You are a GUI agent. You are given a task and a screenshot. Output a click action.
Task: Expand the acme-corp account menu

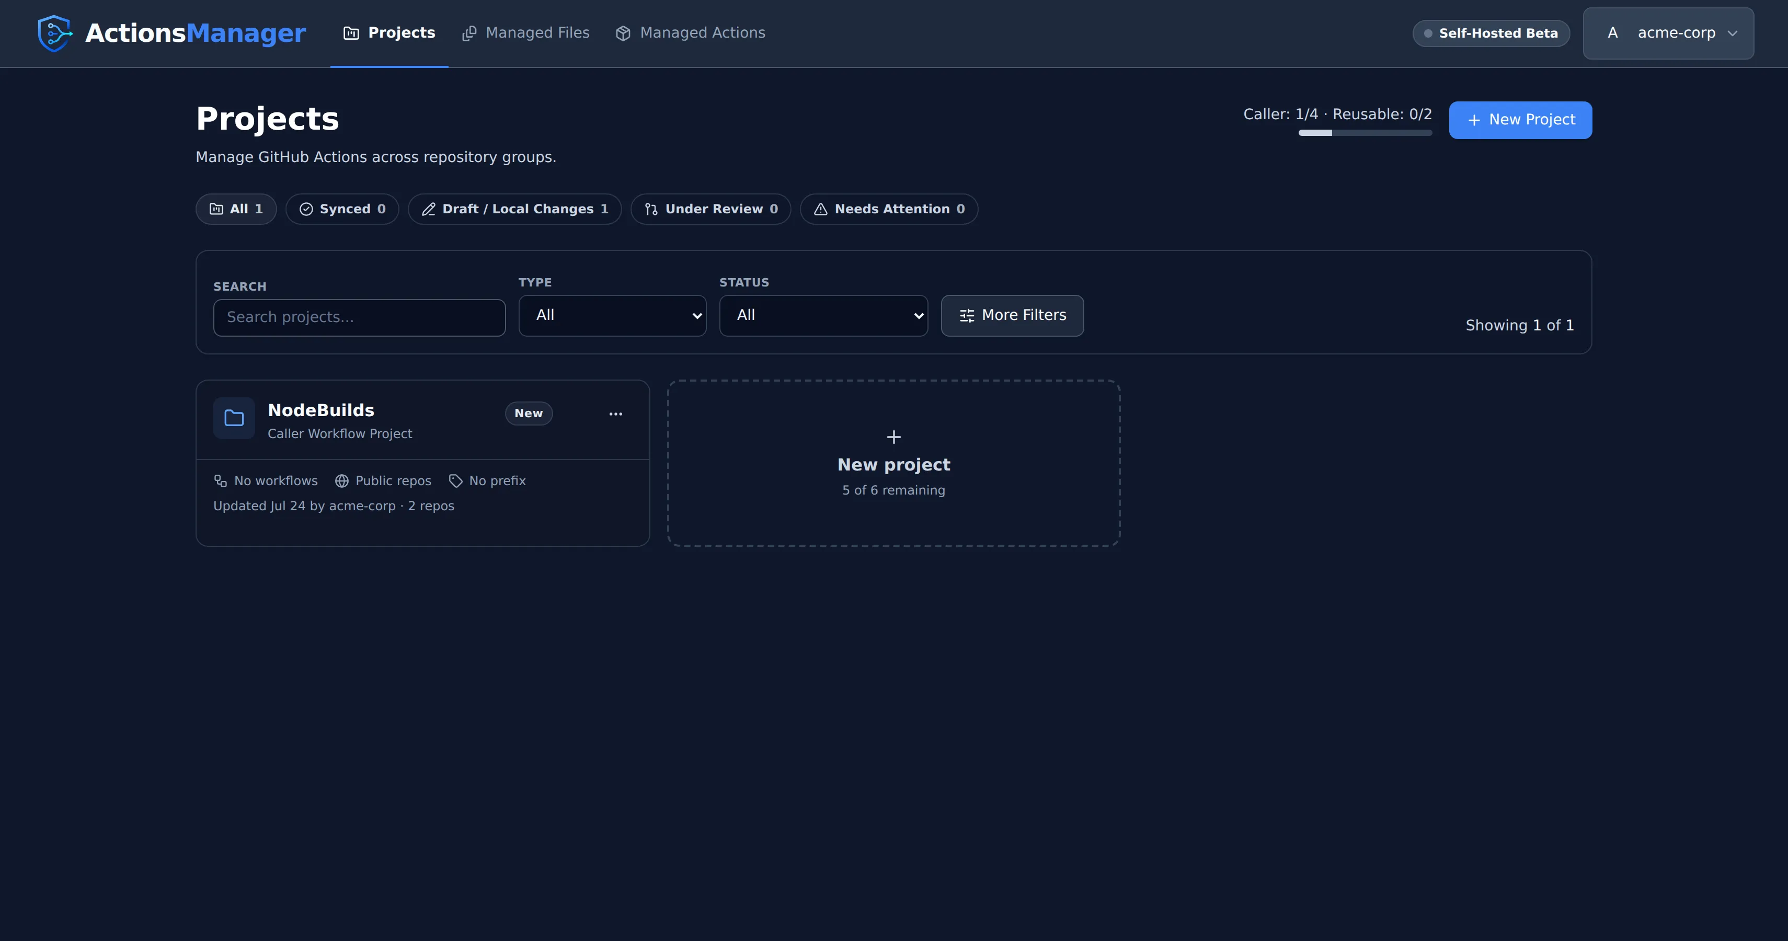1669,33
